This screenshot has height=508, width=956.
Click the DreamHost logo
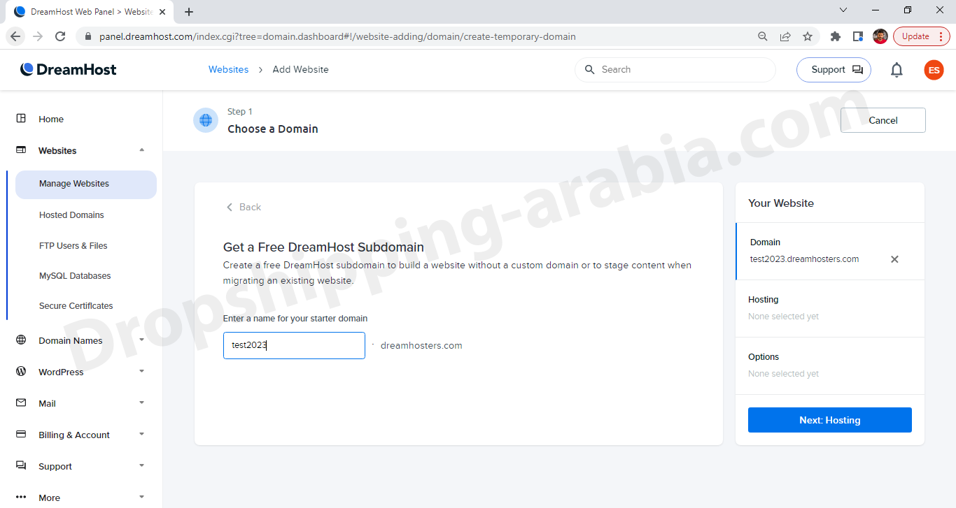click(x=69, y=69)
